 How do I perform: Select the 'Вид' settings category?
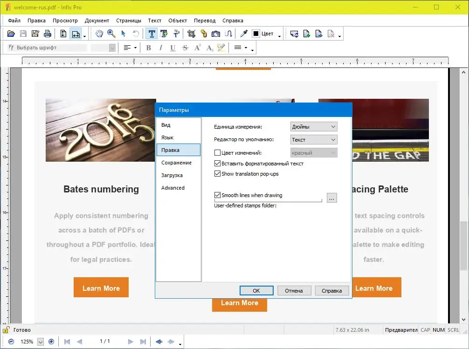(x=179, y=125)
